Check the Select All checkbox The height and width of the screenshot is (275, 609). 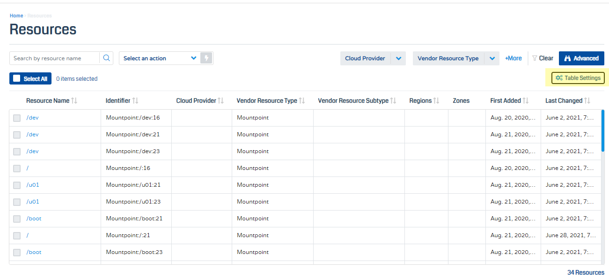point(17,79)
